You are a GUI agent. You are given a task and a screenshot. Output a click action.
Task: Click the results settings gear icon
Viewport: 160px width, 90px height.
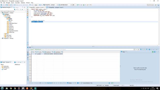(78, 83)
